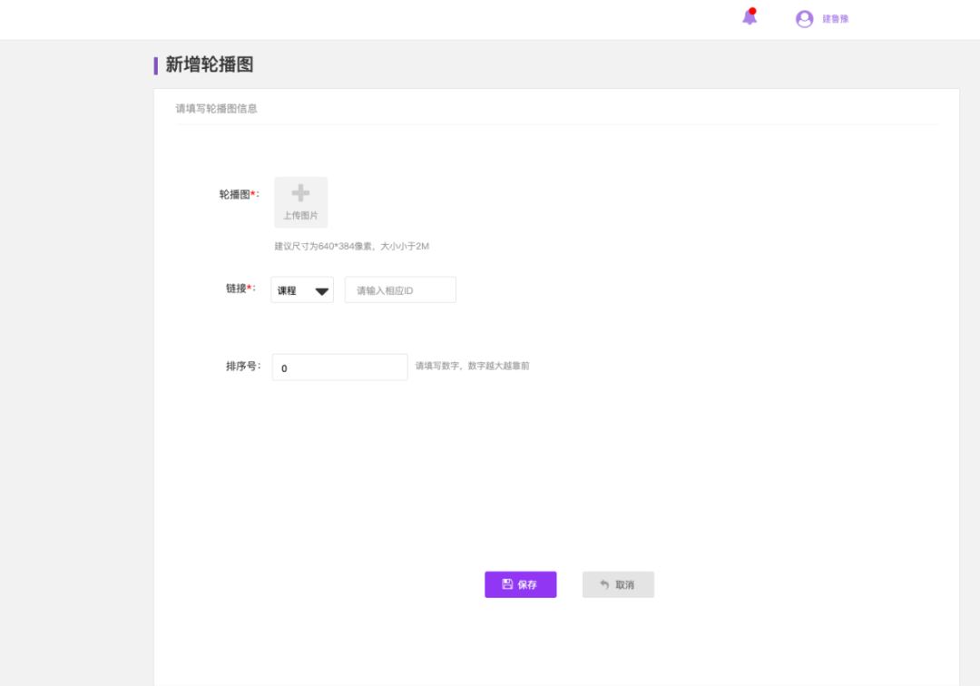Click the 新增轮播图 page heading
This screenshot has height=686, width=980.
pos(209,64)
